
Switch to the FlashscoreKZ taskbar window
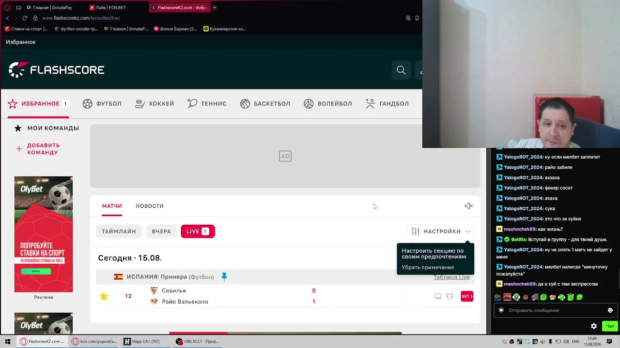pos(42,342)
